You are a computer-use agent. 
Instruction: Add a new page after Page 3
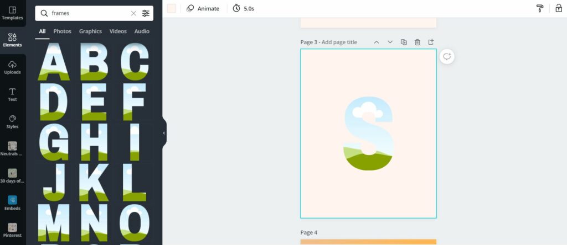[431, 42]
